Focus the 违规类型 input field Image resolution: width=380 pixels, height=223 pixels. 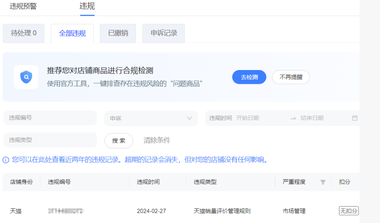pyautogui.click(x=50, y=140)
